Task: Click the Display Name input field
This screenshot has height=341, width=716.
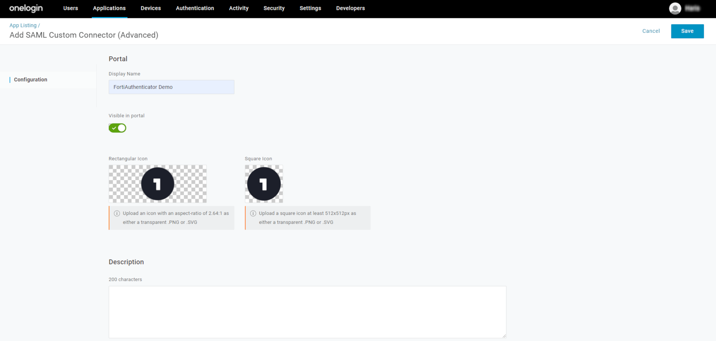Action: (171, 87)
